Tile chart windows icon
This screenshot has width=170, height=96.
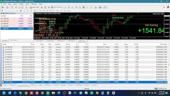coord(83,7)
